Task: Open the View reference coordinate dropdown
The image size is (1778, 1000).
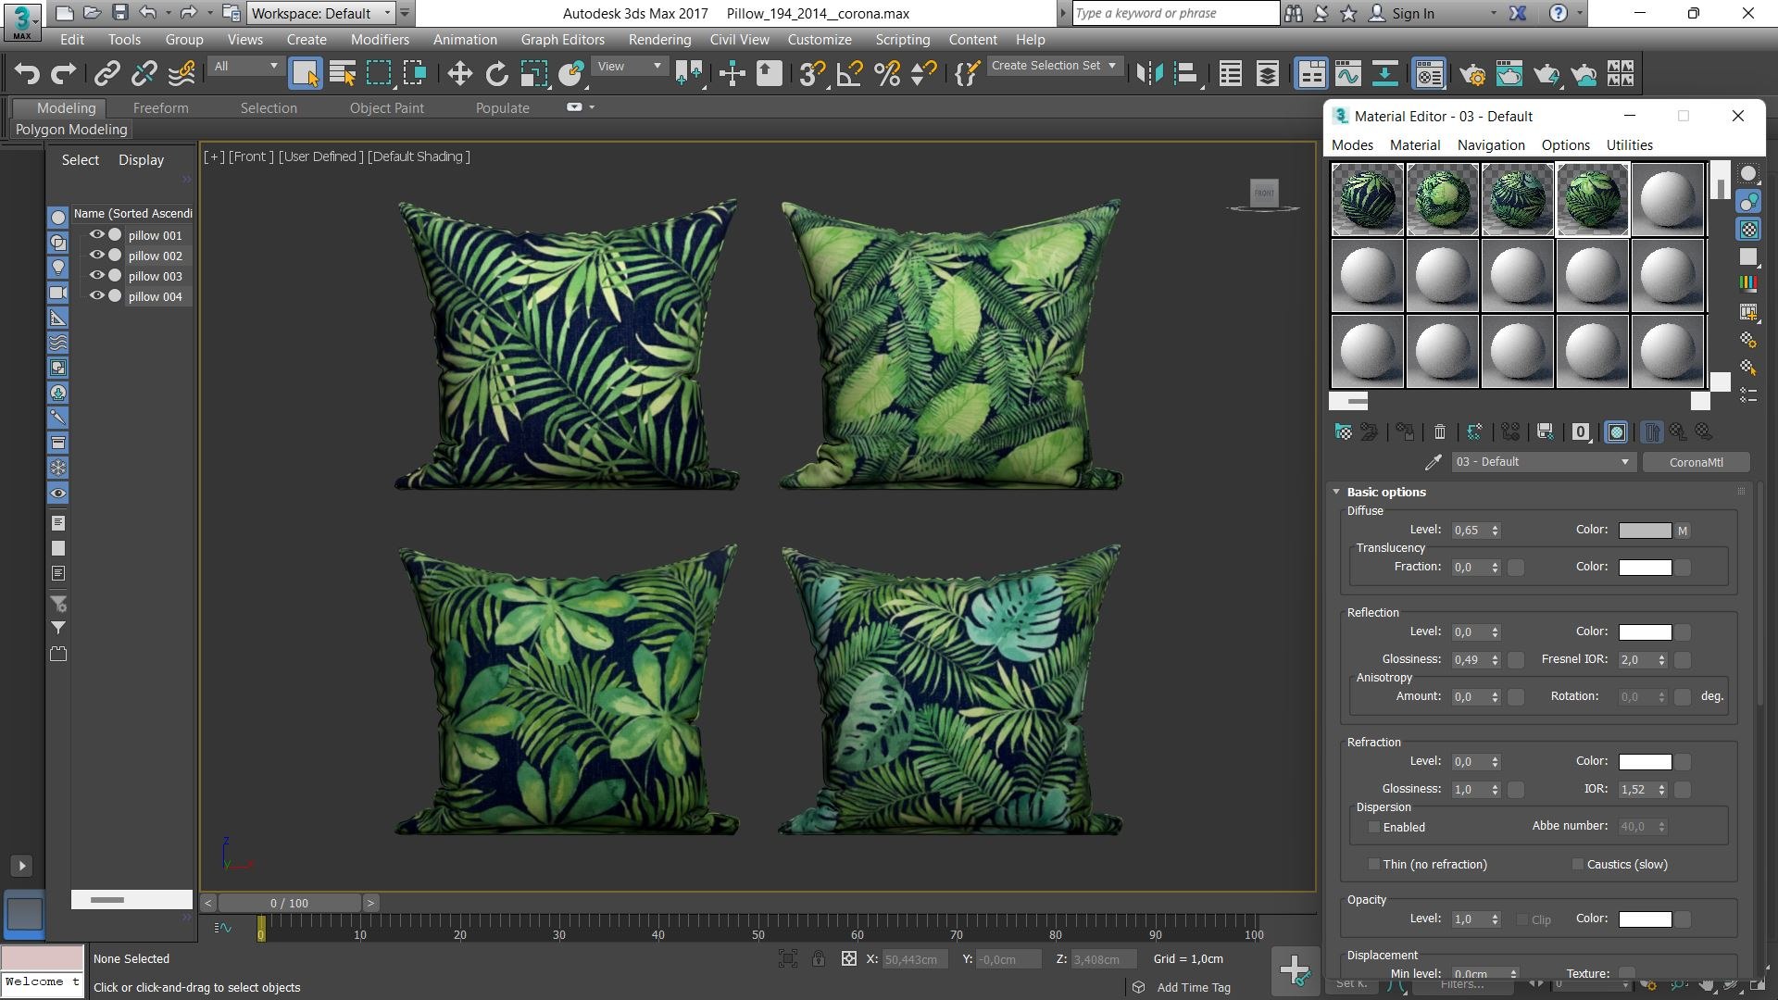Action: 629,67
